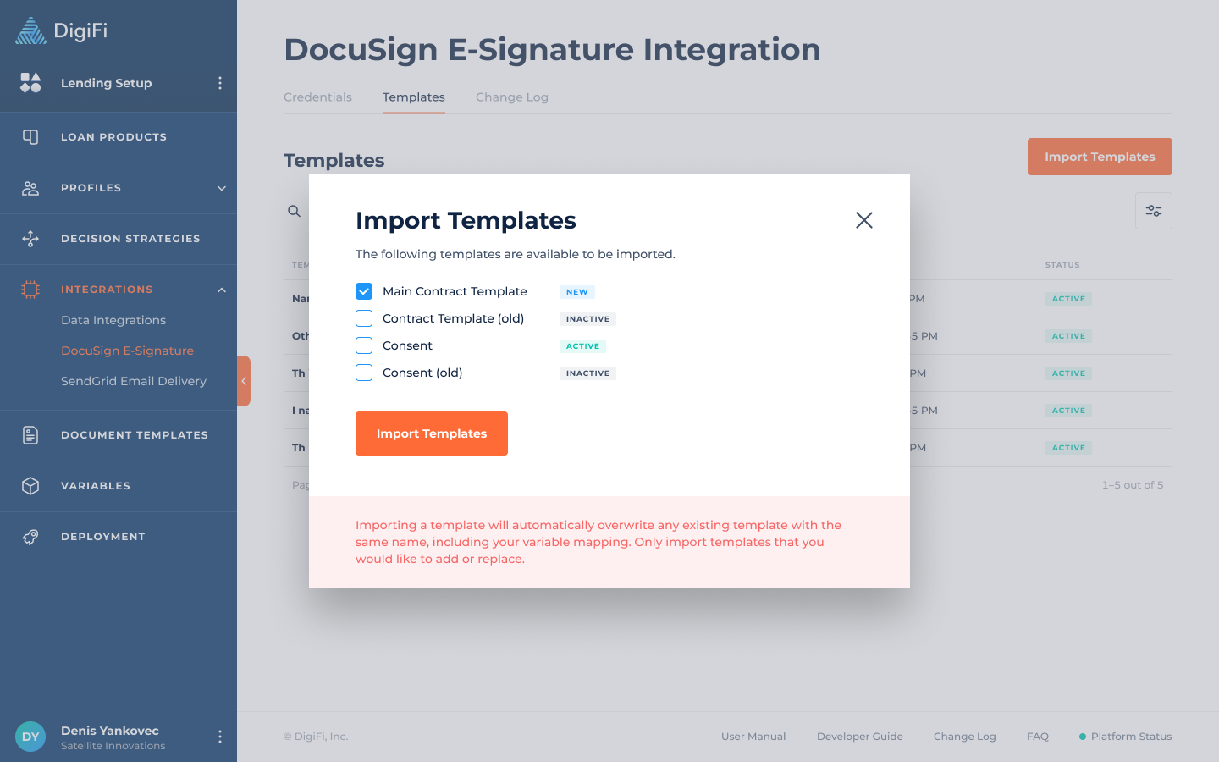
Task: Click ACTIVE badge beside Consent
Action: pyautogui.click(x=582, y=346)
